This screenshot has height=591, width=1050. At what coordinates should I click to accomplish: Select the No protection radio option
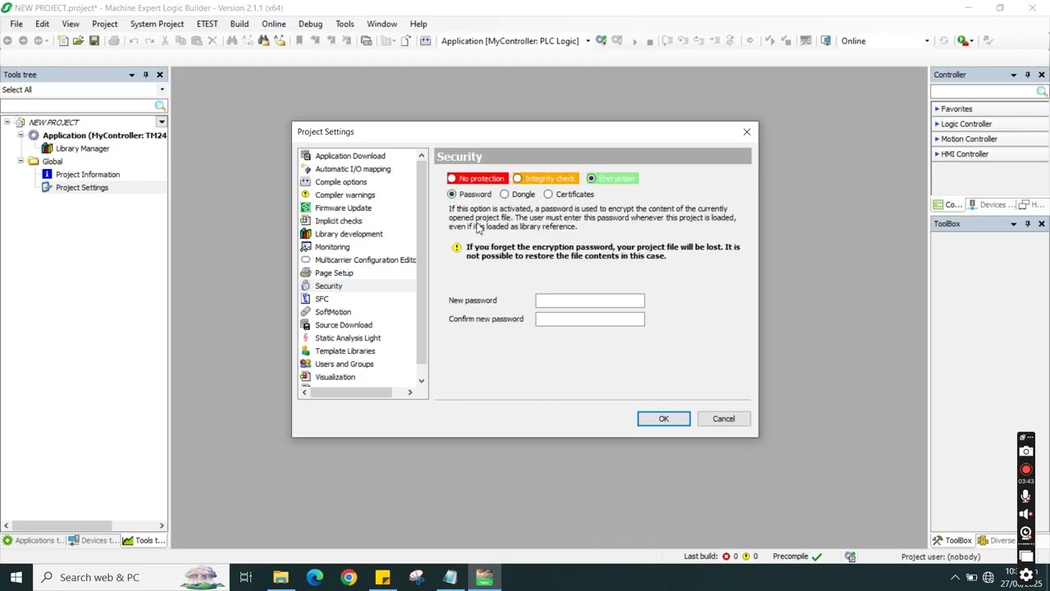pos(451,179)
